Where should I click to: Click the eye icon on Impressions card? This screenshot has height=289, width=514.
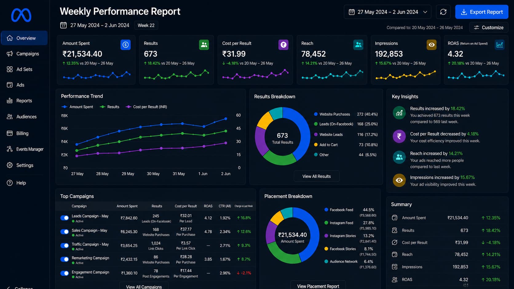[x=432, y=45]
